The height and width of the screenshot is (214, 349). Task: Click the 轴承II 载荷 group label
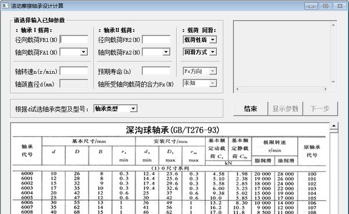(117, 30)
